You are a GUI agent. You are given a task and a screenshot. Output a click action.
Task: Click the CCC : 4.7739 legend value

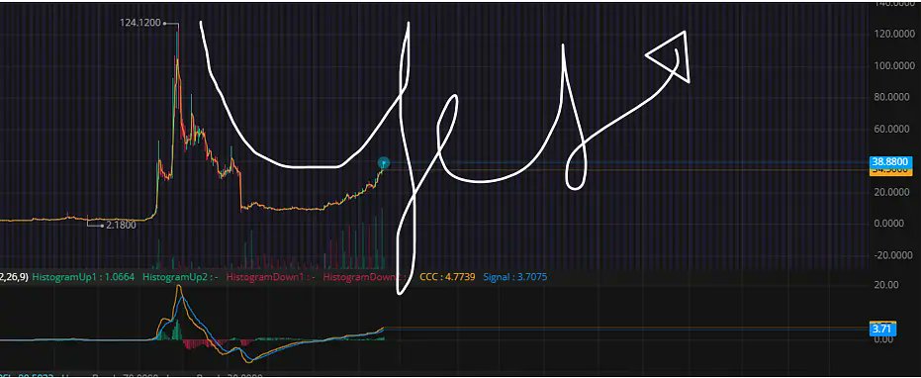pyautogui.click(x=447, y=276)
